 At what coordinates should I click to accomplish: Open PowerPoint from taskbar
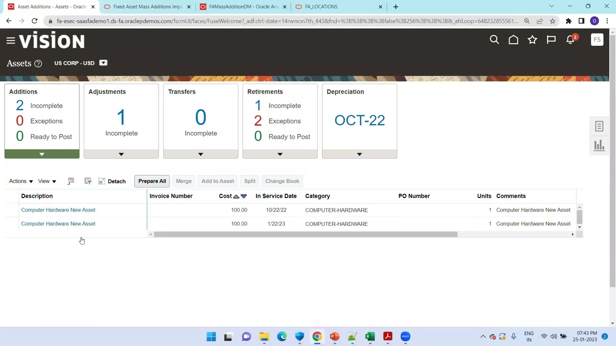pyautogui.click(x=334, y=336)
